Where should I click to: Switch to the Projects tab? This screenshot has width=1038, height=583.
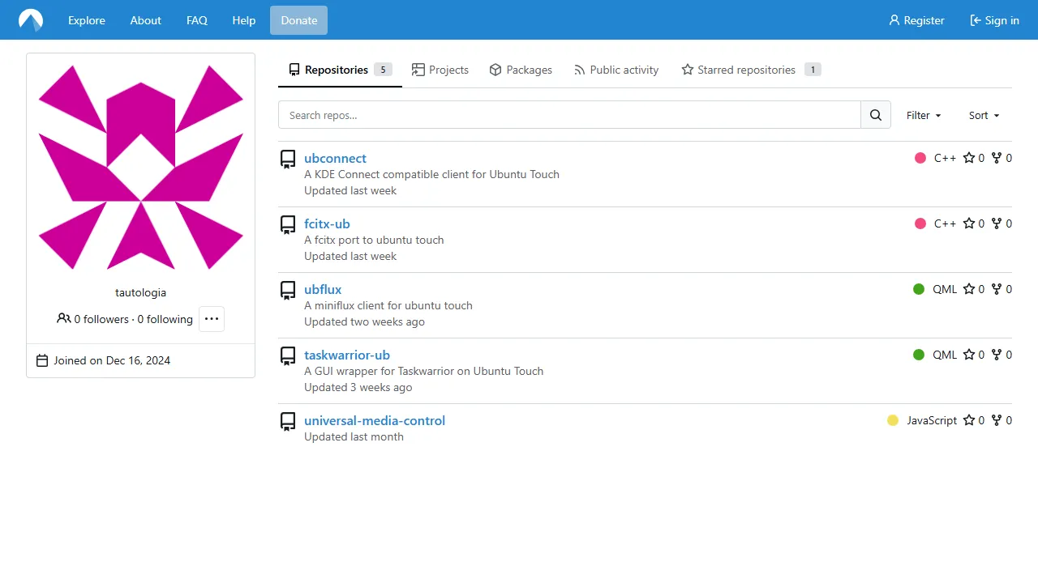click(440, 70)
